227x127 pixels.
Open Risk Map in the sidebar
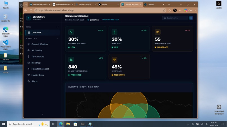pos(36,63)
